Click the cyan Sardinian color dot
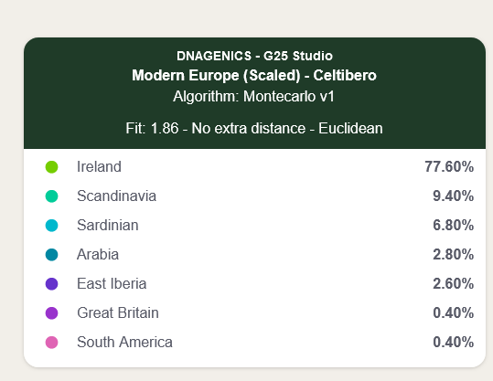Image resolution: width=493 pixels, height=381 pixels. coord(51,226)
